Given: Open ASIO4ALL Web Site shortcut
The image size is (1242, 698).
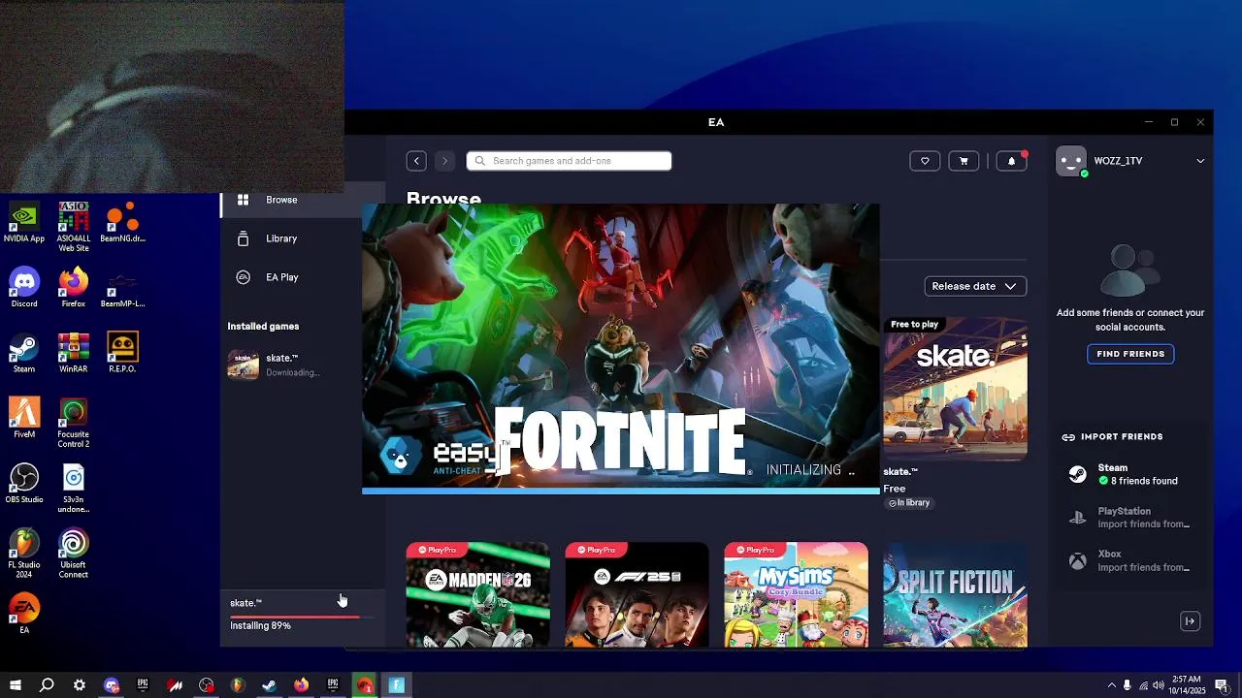Looking at the screenshot, I should [x=73, y=227].
